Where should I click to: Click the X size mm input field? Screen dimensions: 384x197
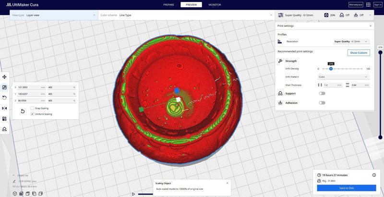tap(32, 87)
